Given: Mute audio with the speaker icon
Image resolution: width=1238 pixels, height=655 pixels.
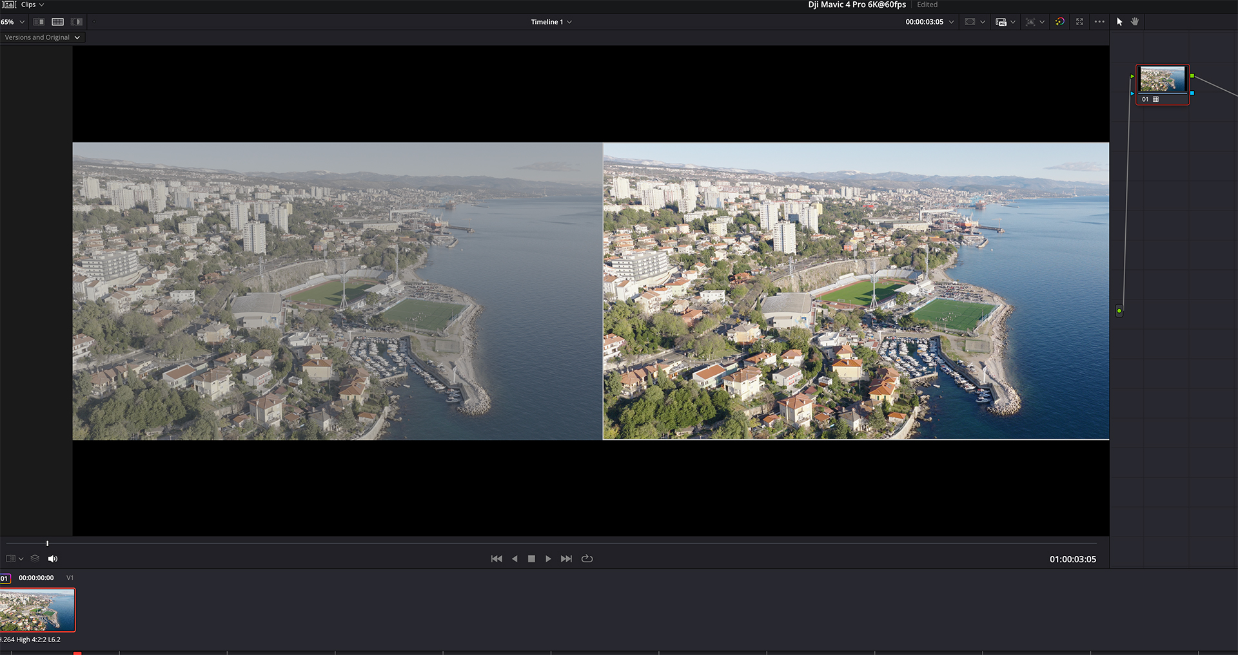Looking at the screenshot, I should (x=53, y=559).
